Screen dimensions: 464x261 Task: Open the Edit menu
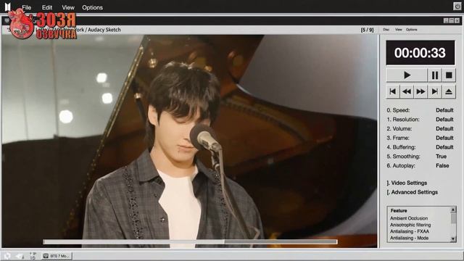coord(46,7)
